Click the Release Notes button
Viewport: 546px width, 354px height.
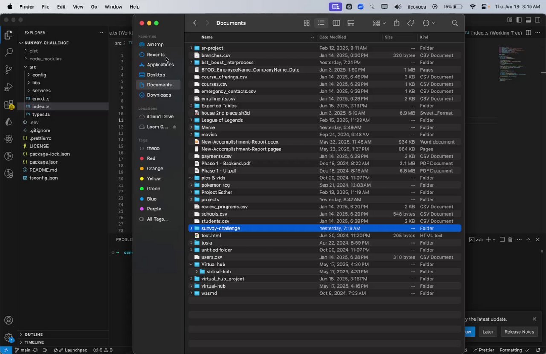(x=519, y=332)
